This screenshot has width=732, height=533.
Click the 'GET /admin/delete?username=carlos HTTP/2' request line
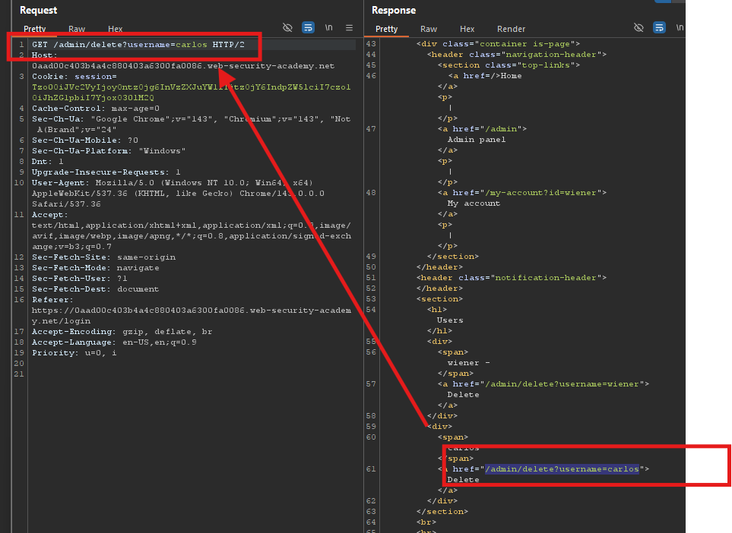[138, 45]
